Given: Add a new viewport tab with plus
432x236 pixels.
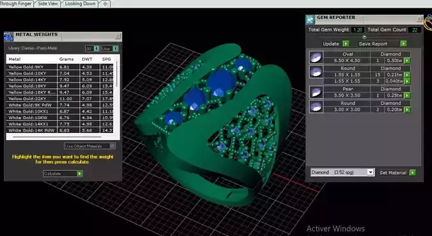Looking at the screenshot, I should (x=105, y=4).
